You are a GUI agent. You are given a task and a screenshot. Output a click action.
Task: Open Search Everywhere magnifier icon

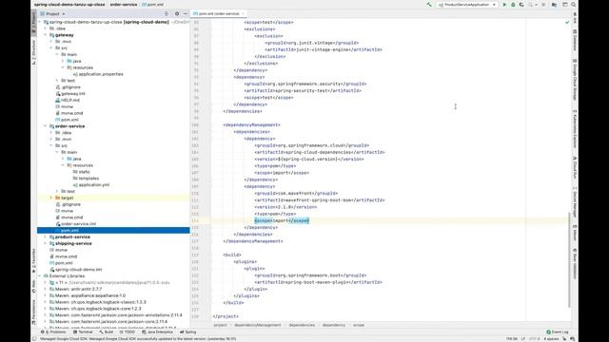point(573,5)
